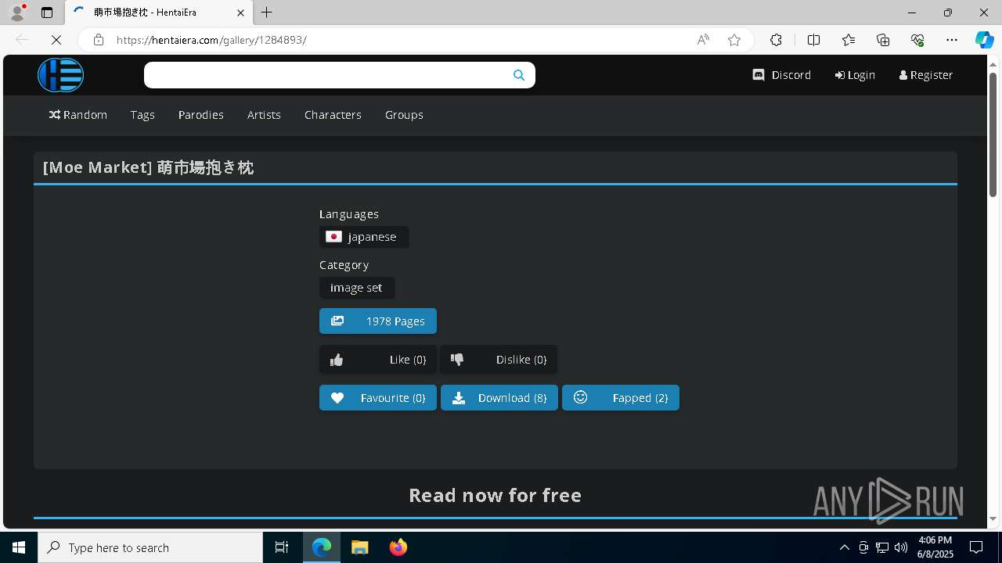Click the image set category tag

tap(357, 288)
